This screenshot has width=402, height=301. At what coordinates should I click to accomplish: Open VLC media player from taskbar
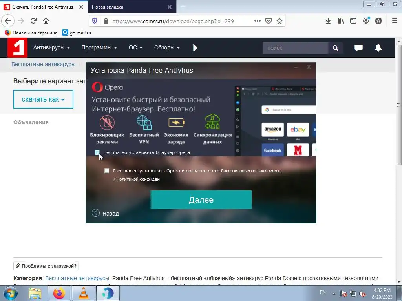(84, 293)
